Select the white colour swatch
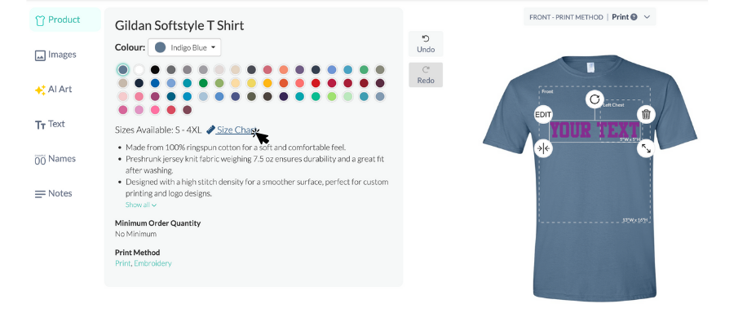Image resolution: width=734 pixels, height=326 pixels. pos(139,70)
